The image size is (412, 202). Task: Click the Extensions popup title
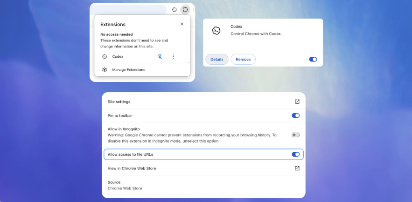[113, 24]
